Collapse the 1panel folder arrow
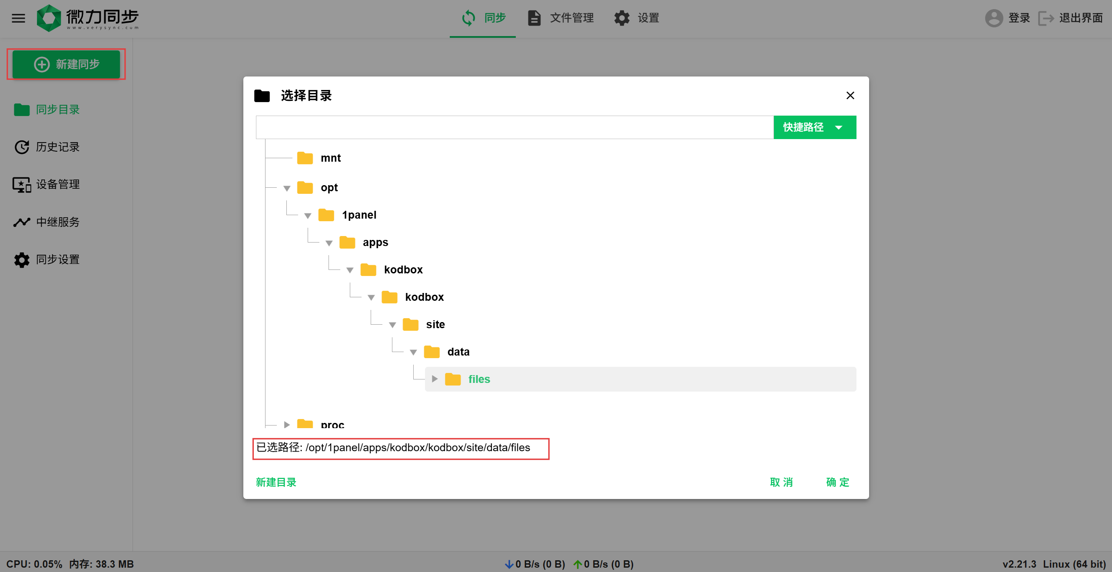The image size is (1112, 572). point(308,216)
